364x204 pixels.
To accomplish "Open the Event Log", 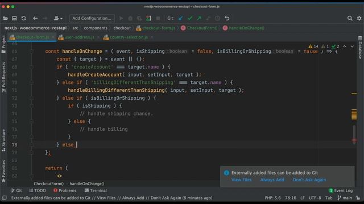I will [341, 190].
